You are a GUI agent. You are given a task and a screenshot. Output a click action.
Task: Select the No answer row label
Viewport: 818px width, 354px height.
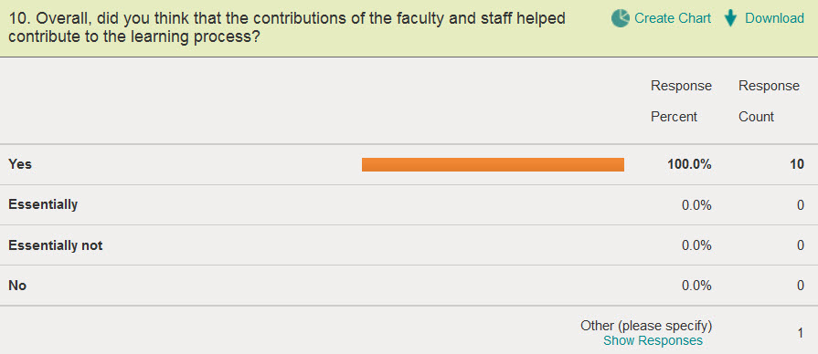pos(17,286)
